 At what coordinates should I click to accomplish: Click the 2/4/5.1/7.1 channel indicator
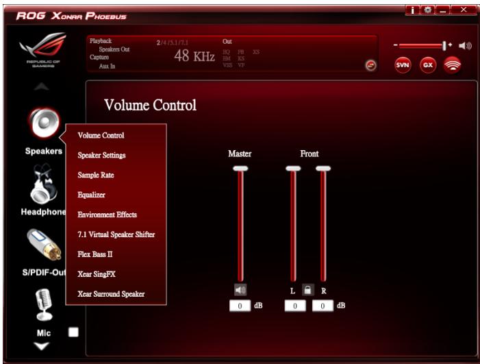173,43
